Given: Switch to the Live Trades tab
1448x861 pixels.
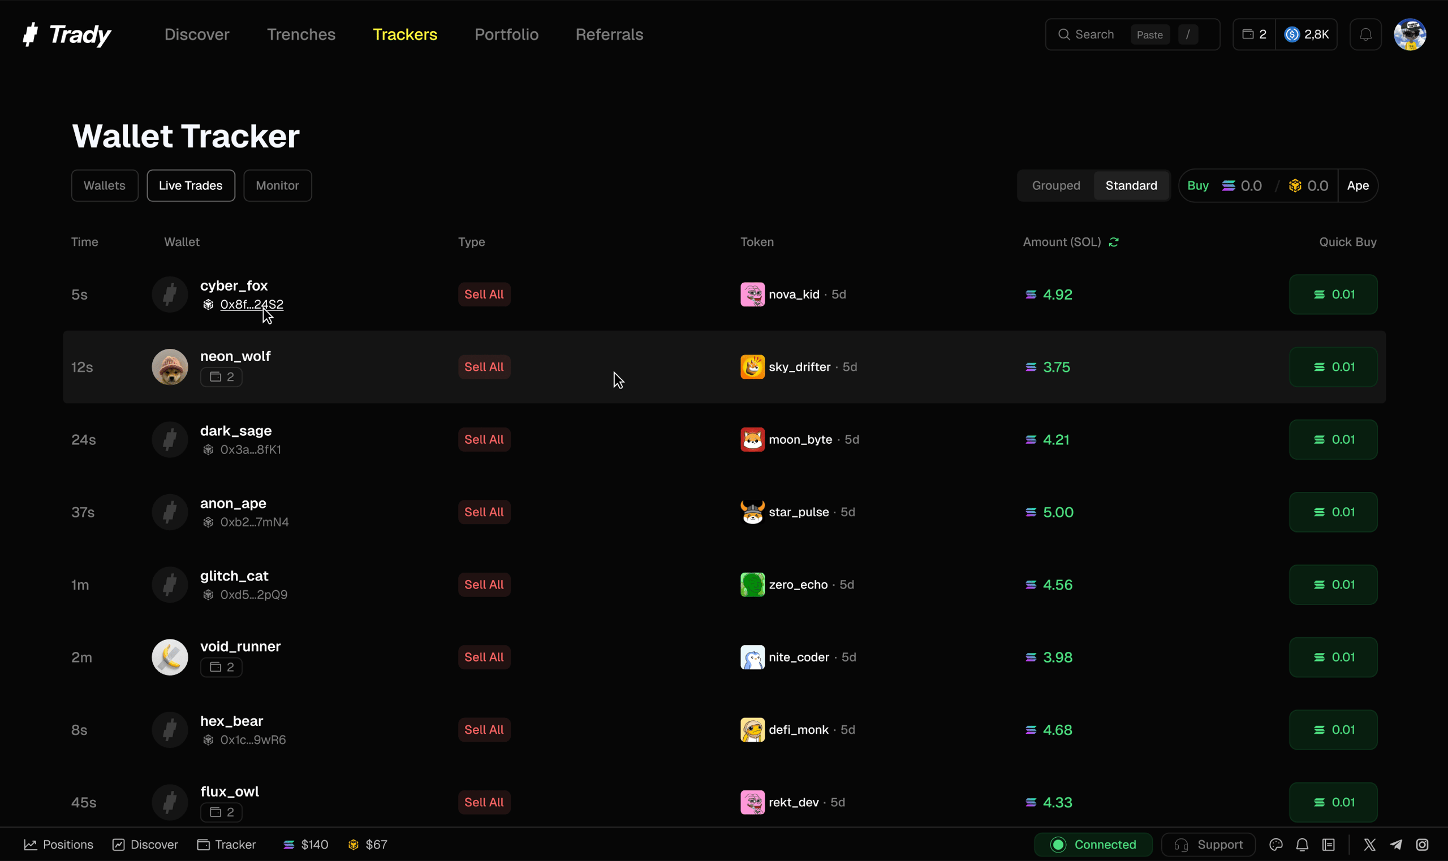Looking at the screenshot, I should click(x=191, y=185).
